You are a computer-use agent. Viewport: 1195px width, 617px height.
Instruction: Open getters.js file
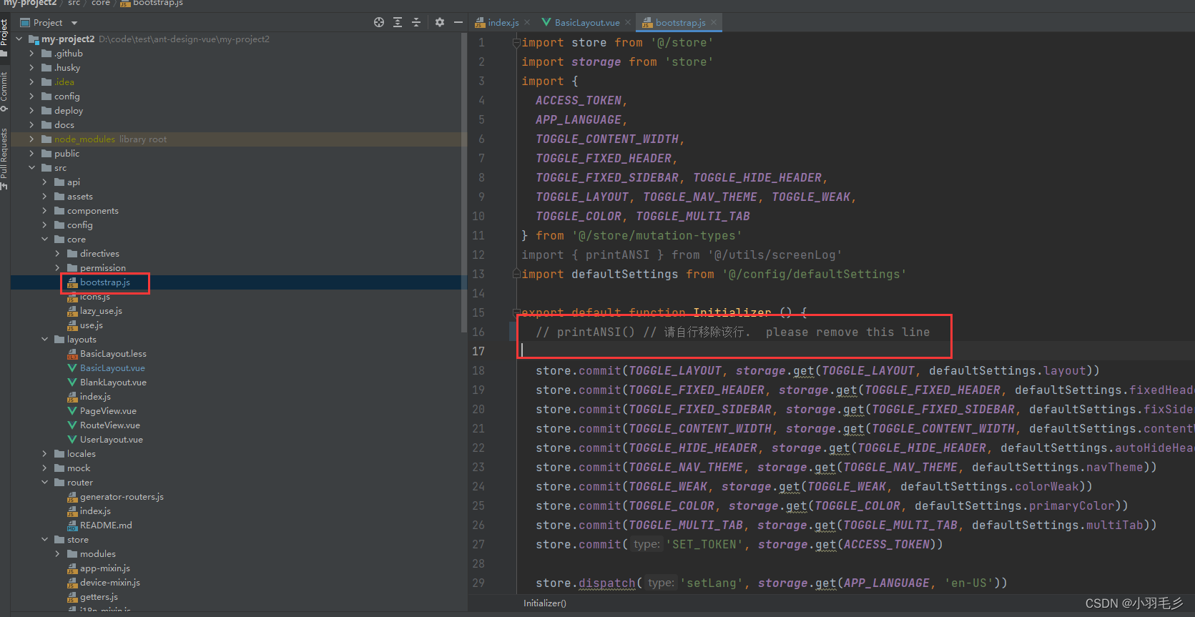point(99,597)
